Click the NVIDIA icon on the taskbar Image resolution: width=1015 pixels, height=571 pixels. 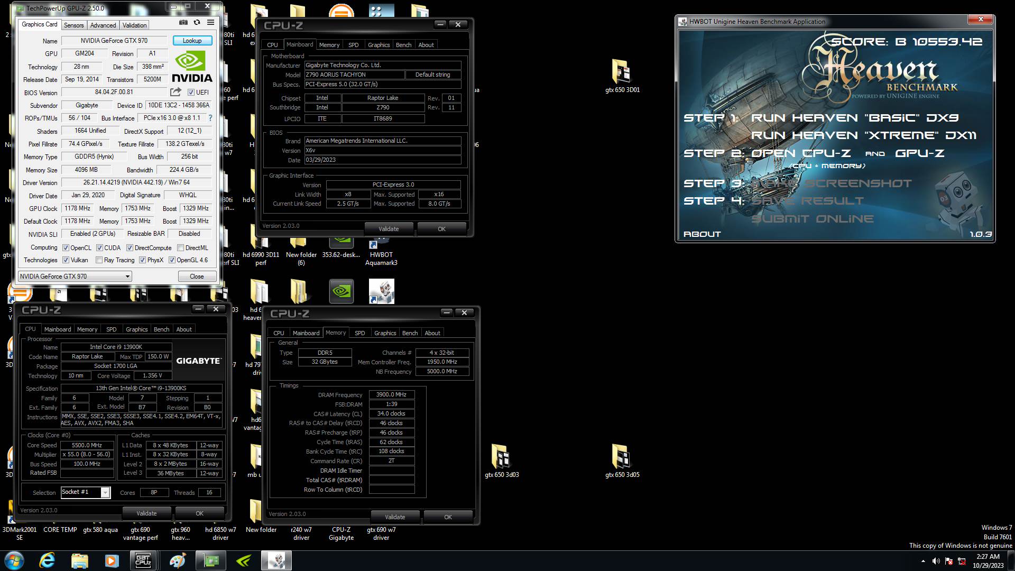(243, 560)
